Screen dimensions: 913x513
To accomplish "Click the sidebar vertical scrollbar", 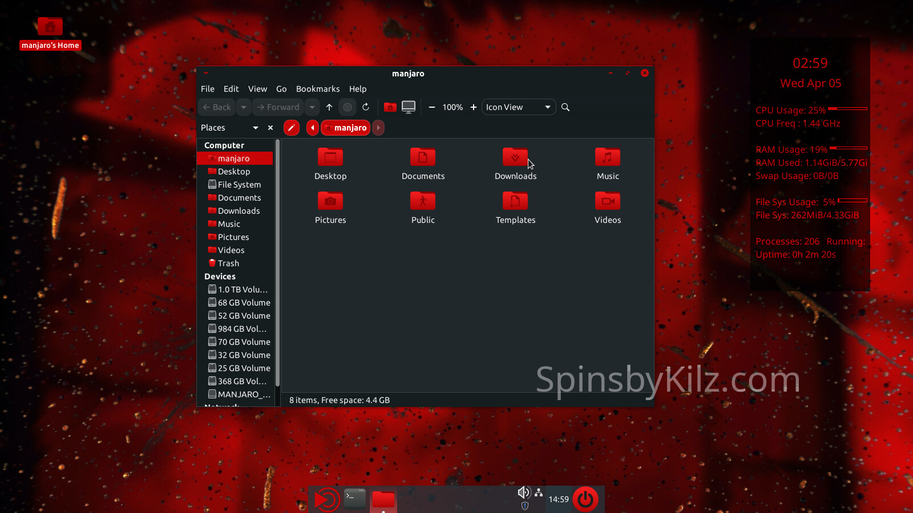I will click(277, 262).
